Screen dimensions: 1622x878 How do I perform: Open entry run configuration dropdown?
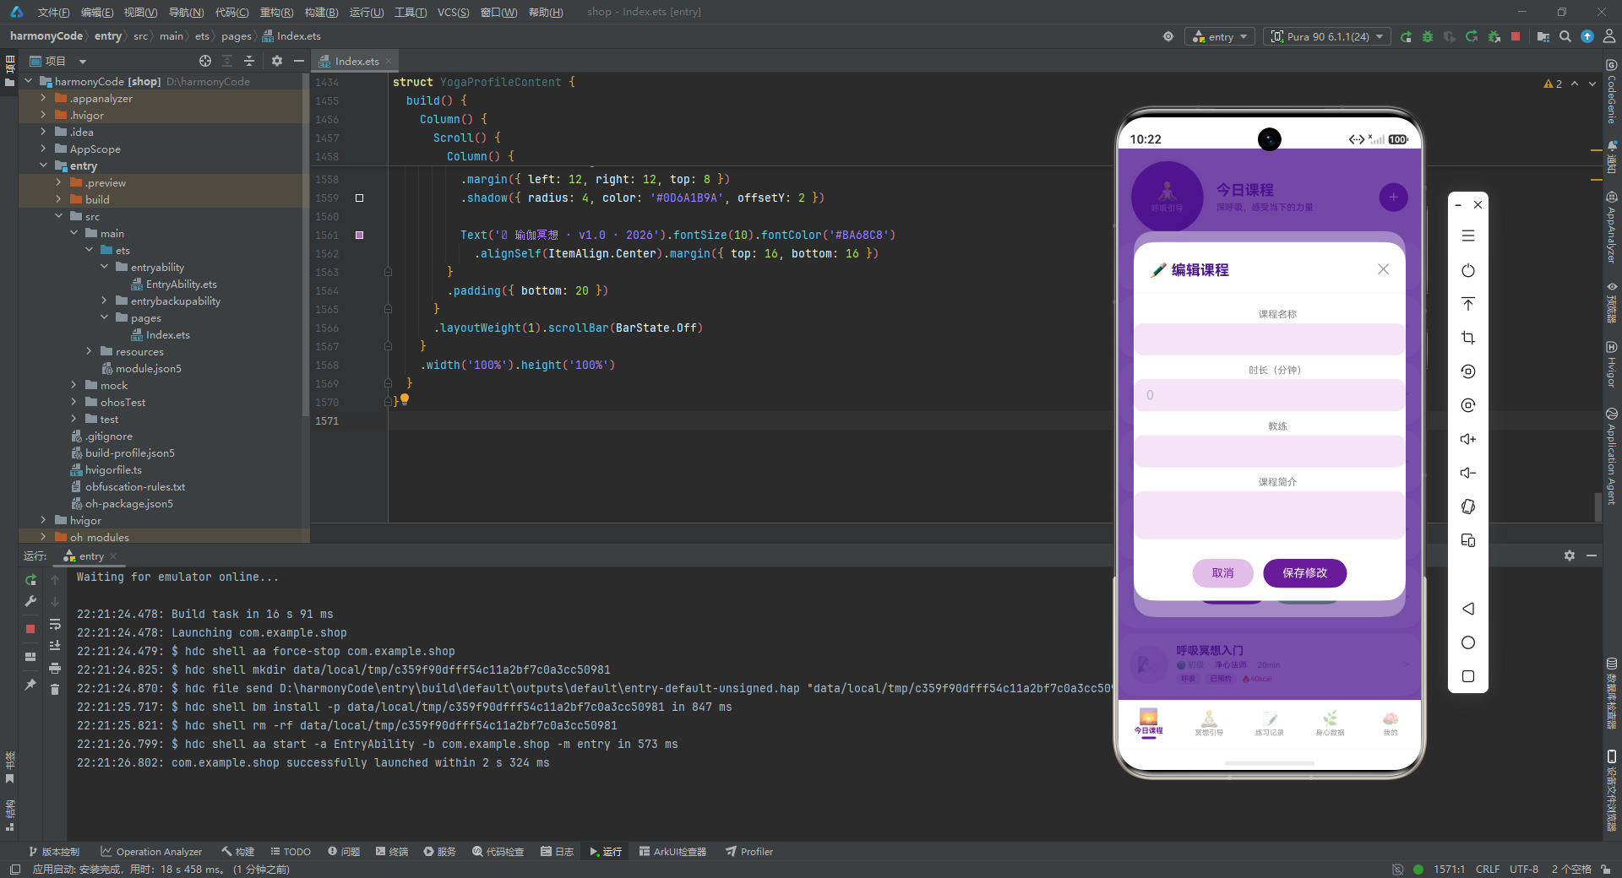[x=1220, y=36]
